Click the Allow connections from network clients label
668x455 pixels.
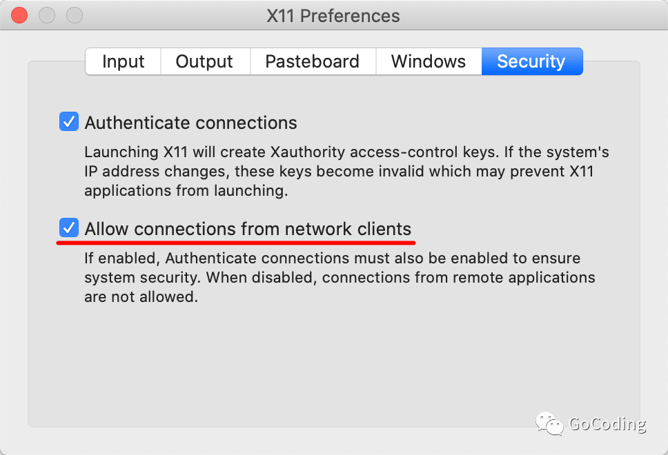248,229
